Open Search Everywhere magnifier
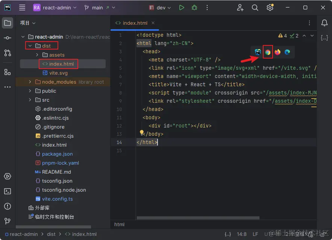 (x=255, y=7)
